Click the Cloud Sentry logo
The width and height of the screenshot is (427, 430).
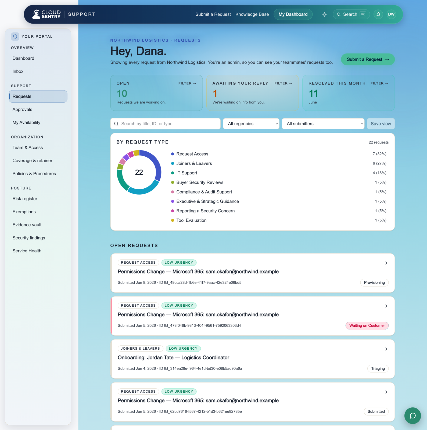[46, 14]
